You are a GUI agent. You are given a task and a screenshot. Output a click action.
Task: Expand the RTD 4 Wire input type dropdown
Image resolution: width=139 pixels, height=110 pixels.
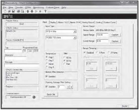pyautogui.click(x=75, y=31)
